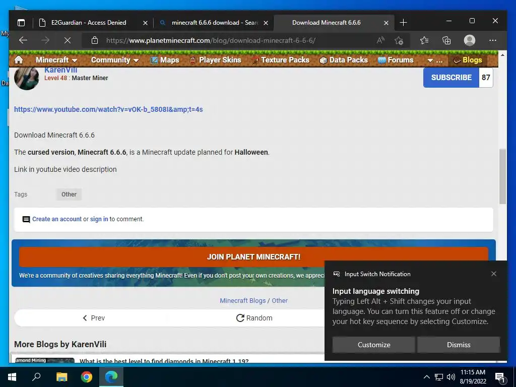This screenshot has width=516, height=387.
Task: Click the comment speech bubble icon
Action: click(26, 220)
